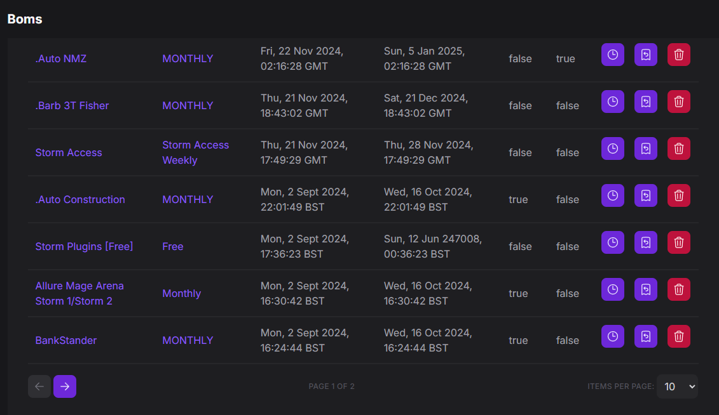The width and height of the screenshot is (719, 415).
Task: Delete the Allure Mage Arena row
Action: [x=679, y=289]
